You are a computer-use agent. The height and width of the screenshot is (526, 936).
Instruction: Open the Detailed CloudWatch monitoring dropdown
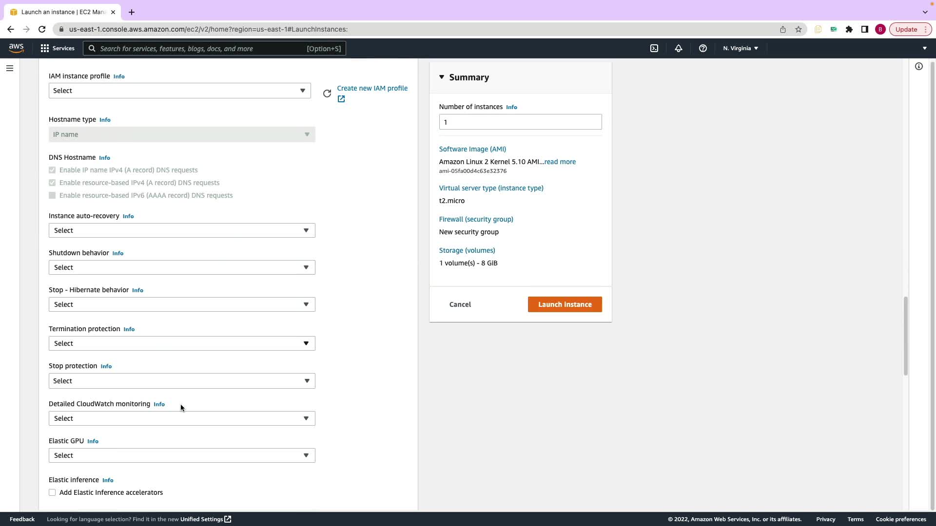pos(182,418)
